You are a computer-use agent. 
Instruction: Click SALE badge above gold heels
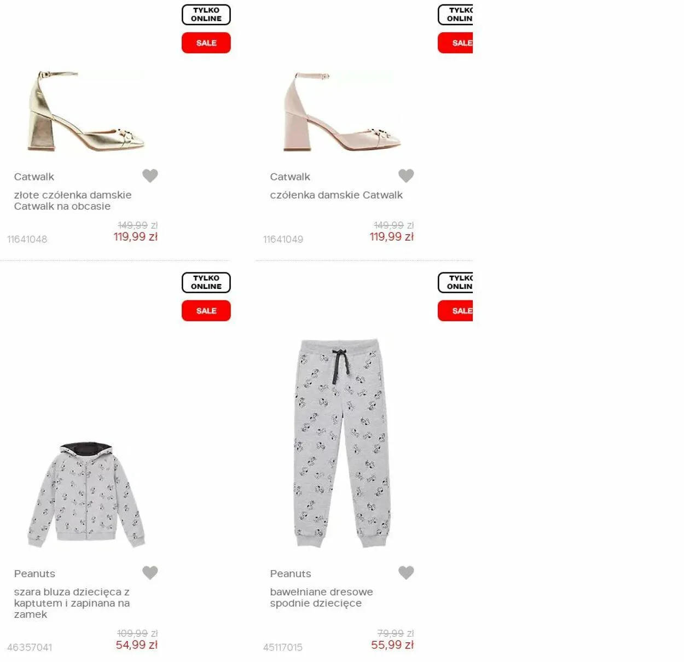pyautogui.click(x=206, y=43)
